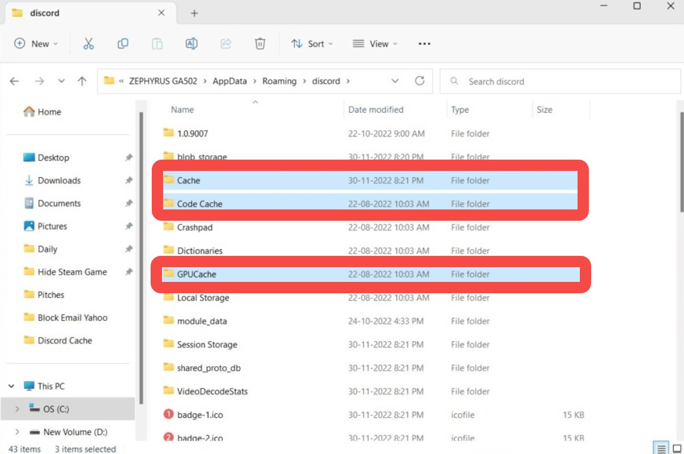Click the badge-1.ico file icon
This screenshot has height=454, width=684.
coord(168,414)
